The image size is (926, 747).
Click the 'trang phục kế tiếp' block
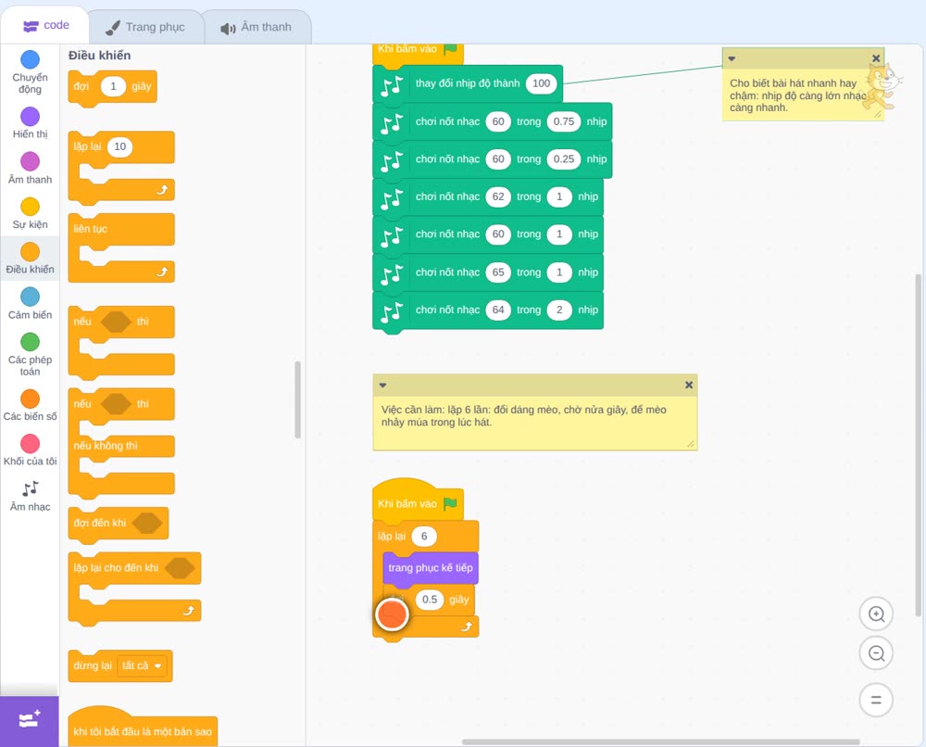coord(431,568)
